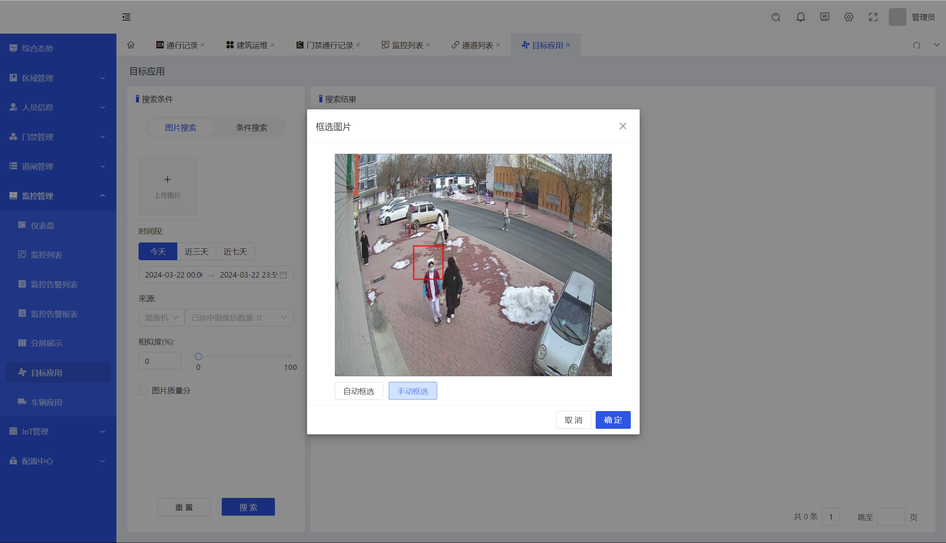Select 今天 time range
Screen dimensions: 946x543
click(x=158, y=251)
